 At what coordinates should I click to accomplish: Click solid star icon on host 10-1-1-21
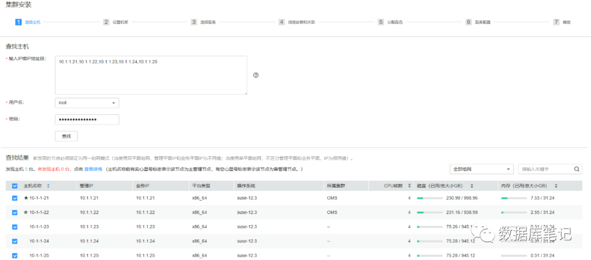coord(26,198)
